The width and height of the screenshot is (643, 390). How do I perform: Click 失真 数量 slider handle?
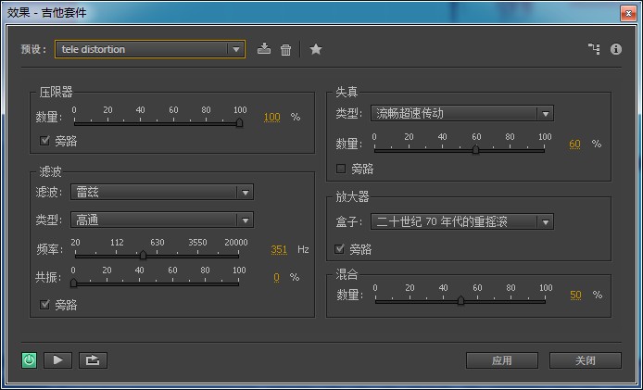pyautogui.click(x=475, y=149)
